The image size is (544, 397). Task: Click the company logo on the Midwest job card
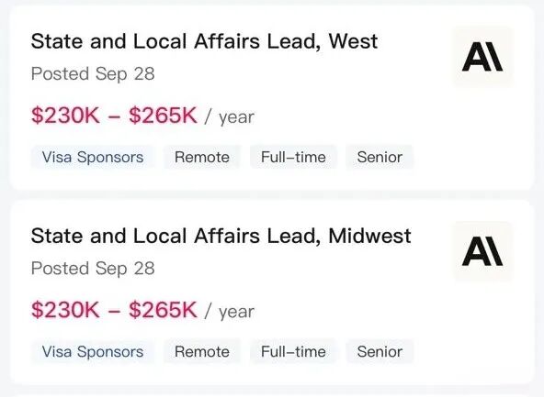click(x=483, y=251)
